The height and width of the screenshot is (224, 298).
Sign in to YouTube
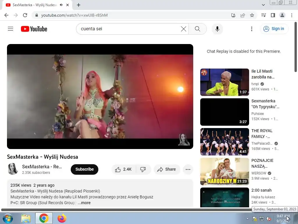274,29
